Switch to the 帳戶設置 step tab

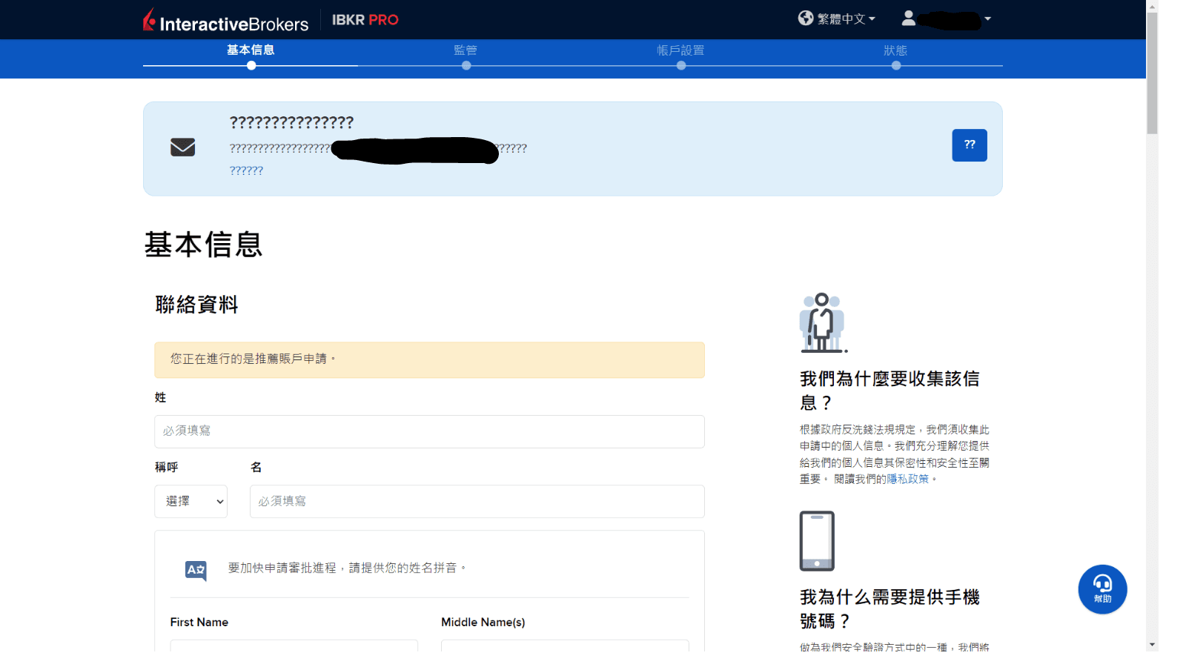point(680,50)
